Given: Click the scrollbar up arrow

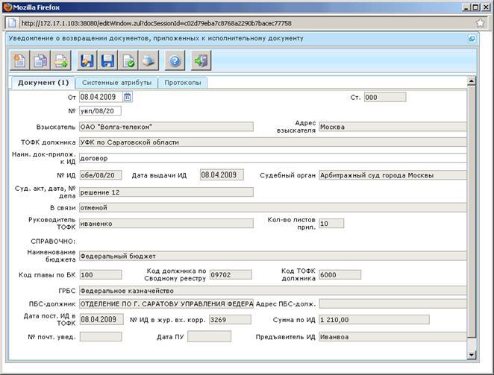Looking at the screenshot, I should pos(472,81).
